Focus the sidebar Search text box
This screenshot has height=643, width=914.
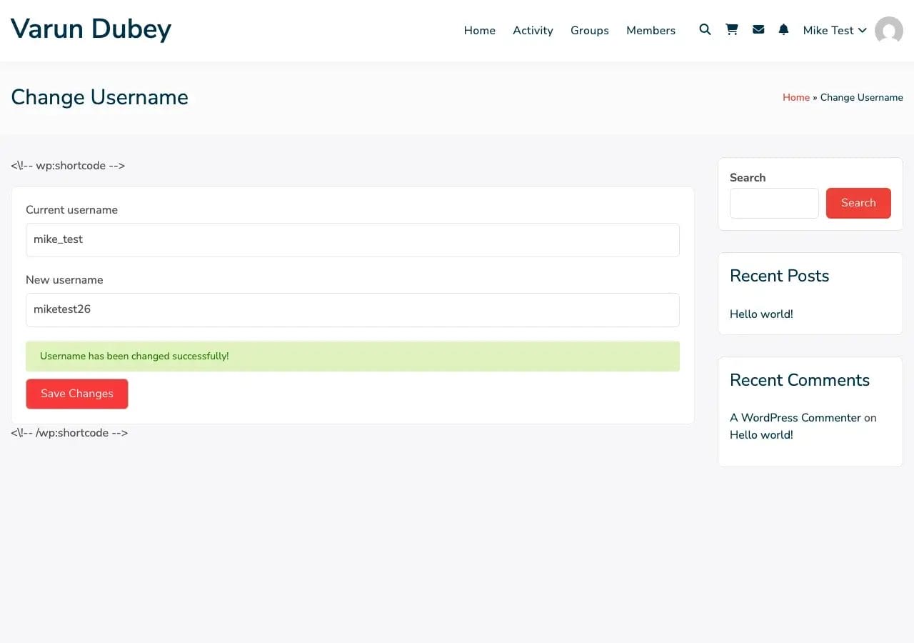click(x=773, y=203)
